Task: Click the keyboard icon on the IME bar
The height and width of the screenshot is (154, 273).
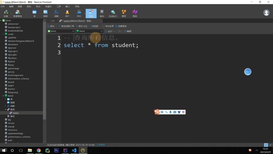Action: point(175,112)
